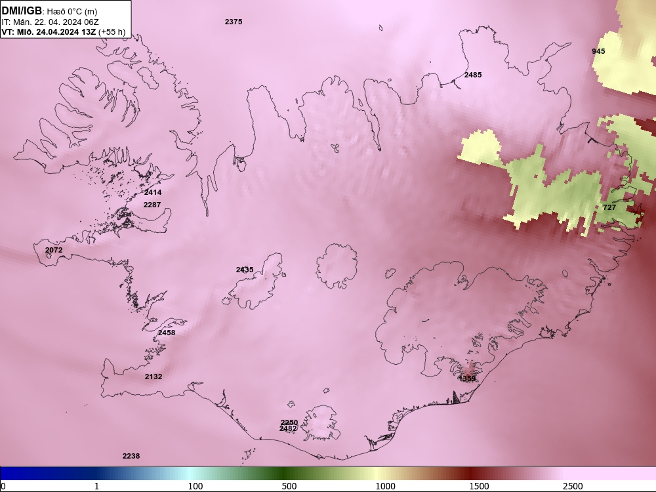The height and width of the screenshot is (492, 656).
Task: Select the 2072 value on the western peninsula
Action: [54, 250]
